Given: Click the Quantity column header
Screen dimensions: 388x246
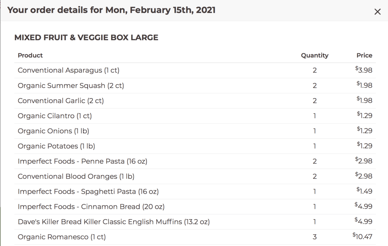Looking at the screenshot, I should pyautogui.click(x=314, y=55).
